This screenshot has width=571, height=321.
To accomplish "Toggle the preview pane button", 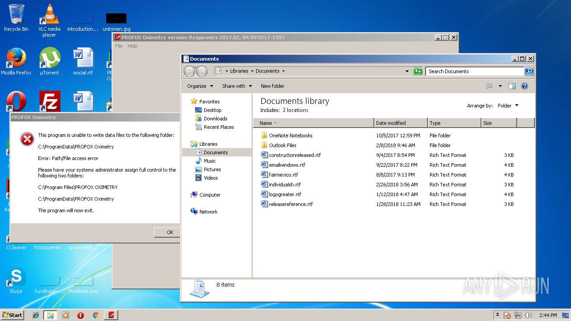I will tap(512, 86).
